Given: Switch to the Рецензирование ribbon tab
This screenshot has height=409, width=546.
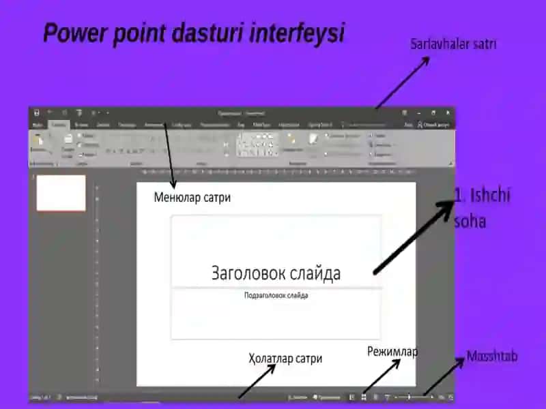Looking at the screenshot, I should [215, 125].
